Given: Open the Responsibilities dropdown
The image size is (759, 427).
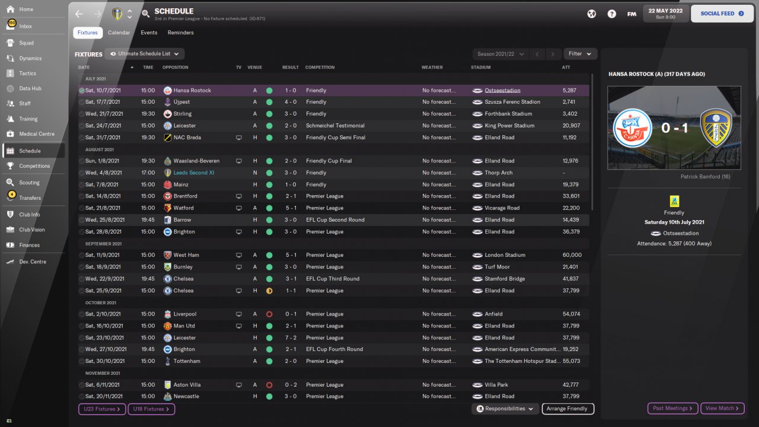Looking at the screenshot, I should [506, 409].
